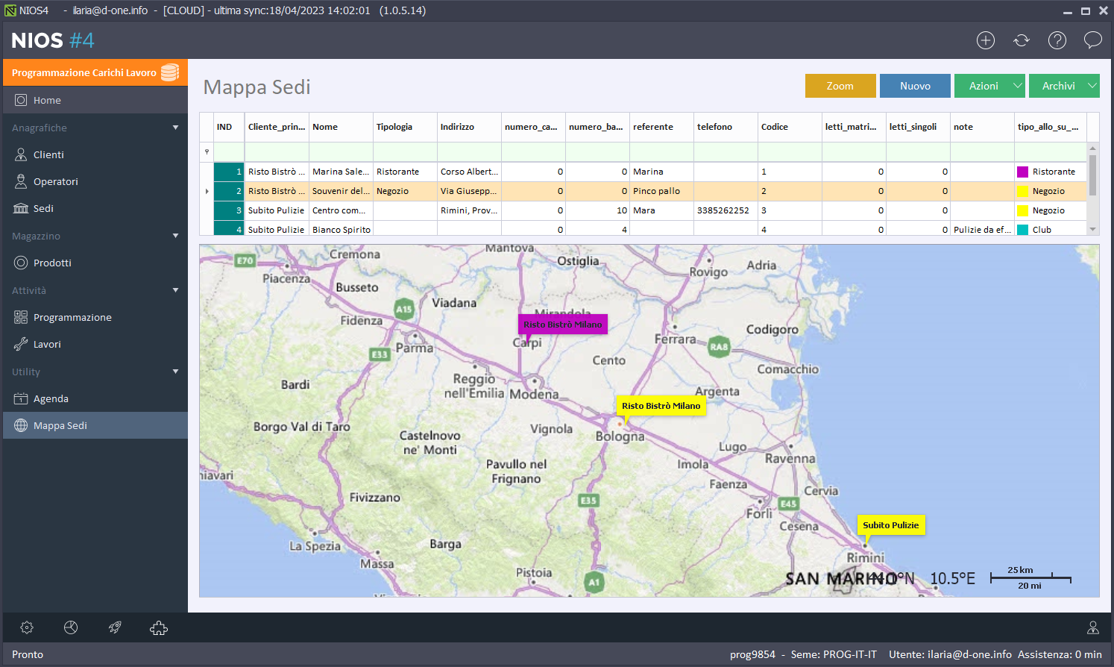Open the Archivi dropdown arrow
The height and width of the screenshot is (667, 1114).
click(1092, 86)
